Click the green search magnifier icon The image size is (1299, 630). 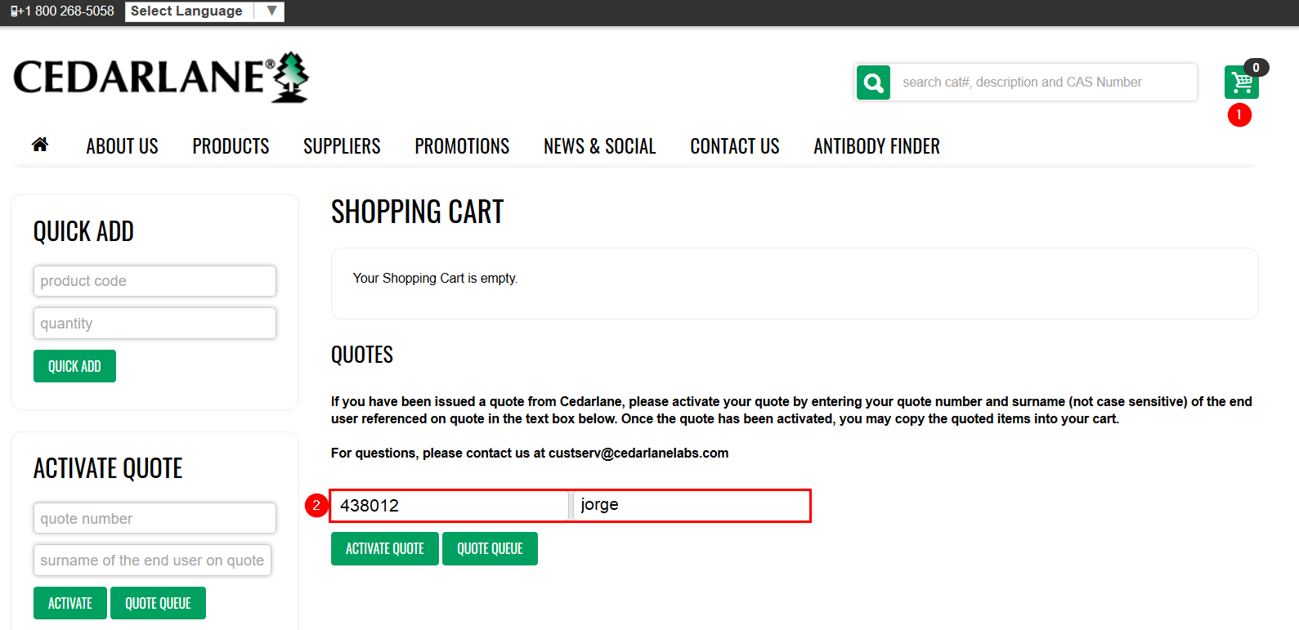point(873,83)
